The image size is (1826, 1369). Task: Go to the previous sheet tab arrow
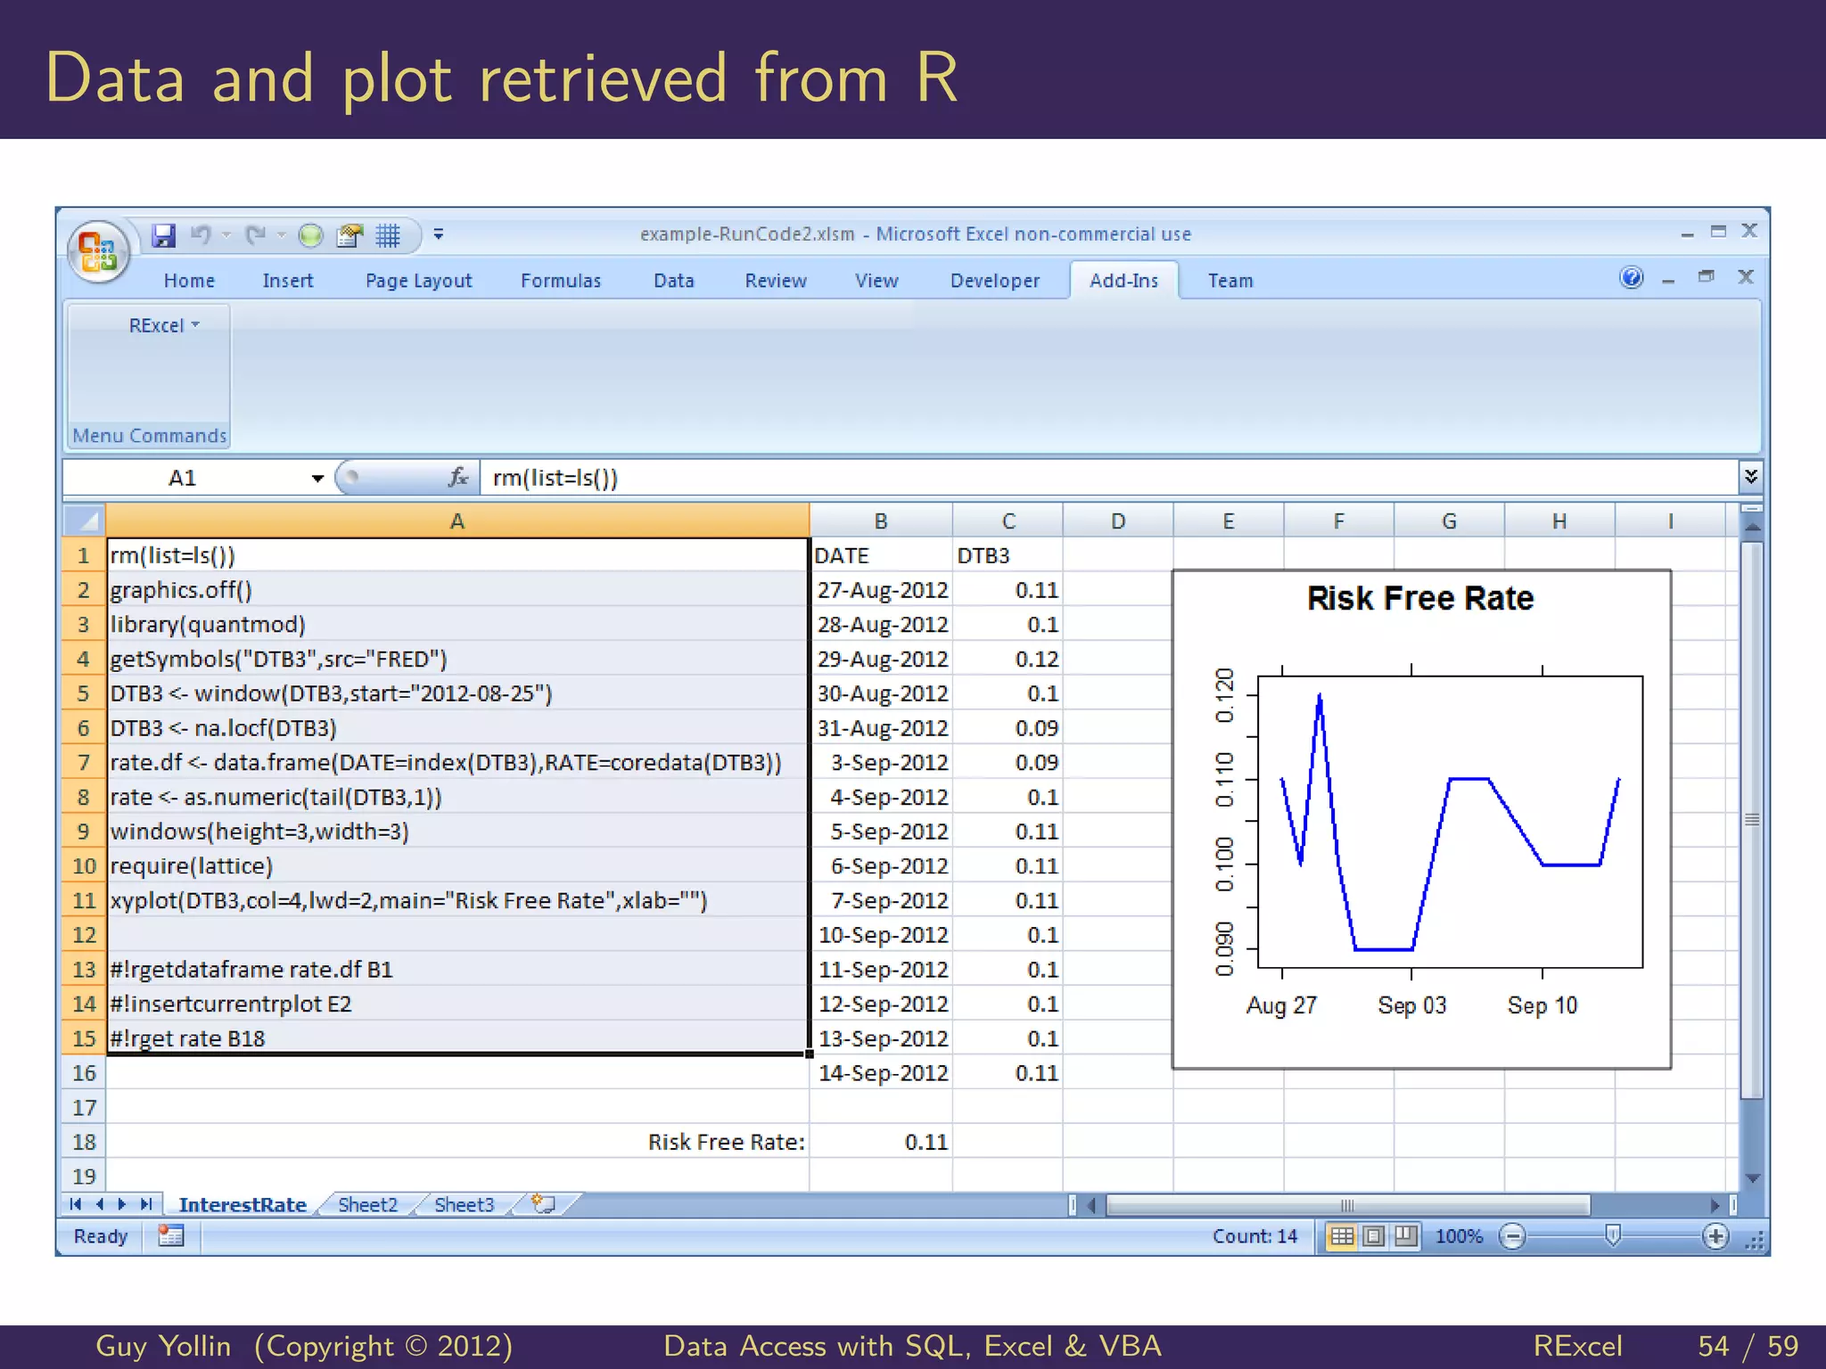tap(99, 1204)
